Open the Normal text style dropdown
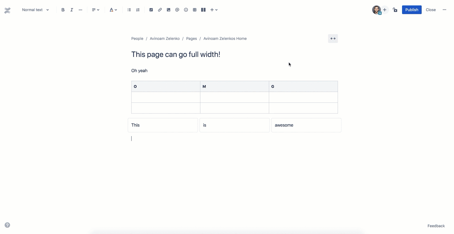The height and width of the screenshot is (234, 454). 35,10
